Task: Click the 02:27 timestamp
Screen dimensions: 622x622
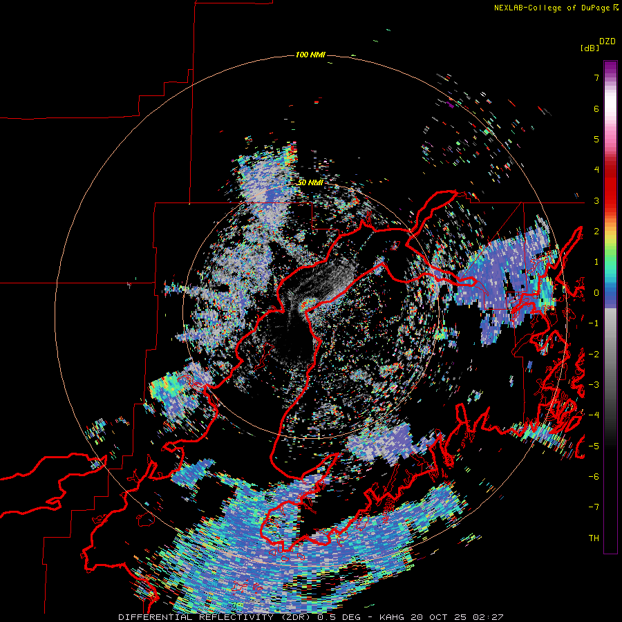Action: coord(488,617)
